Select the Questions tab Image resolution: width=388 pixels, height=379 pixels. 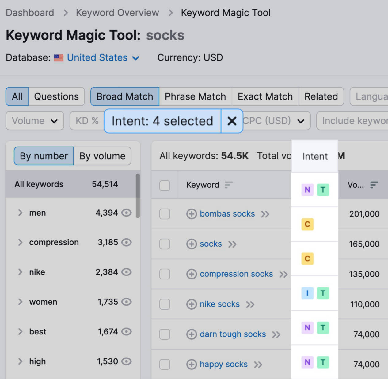pos(56,96)
